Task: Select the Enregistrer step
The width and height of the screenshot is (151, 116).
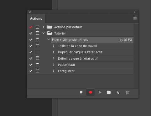Action: coord(66,71)
